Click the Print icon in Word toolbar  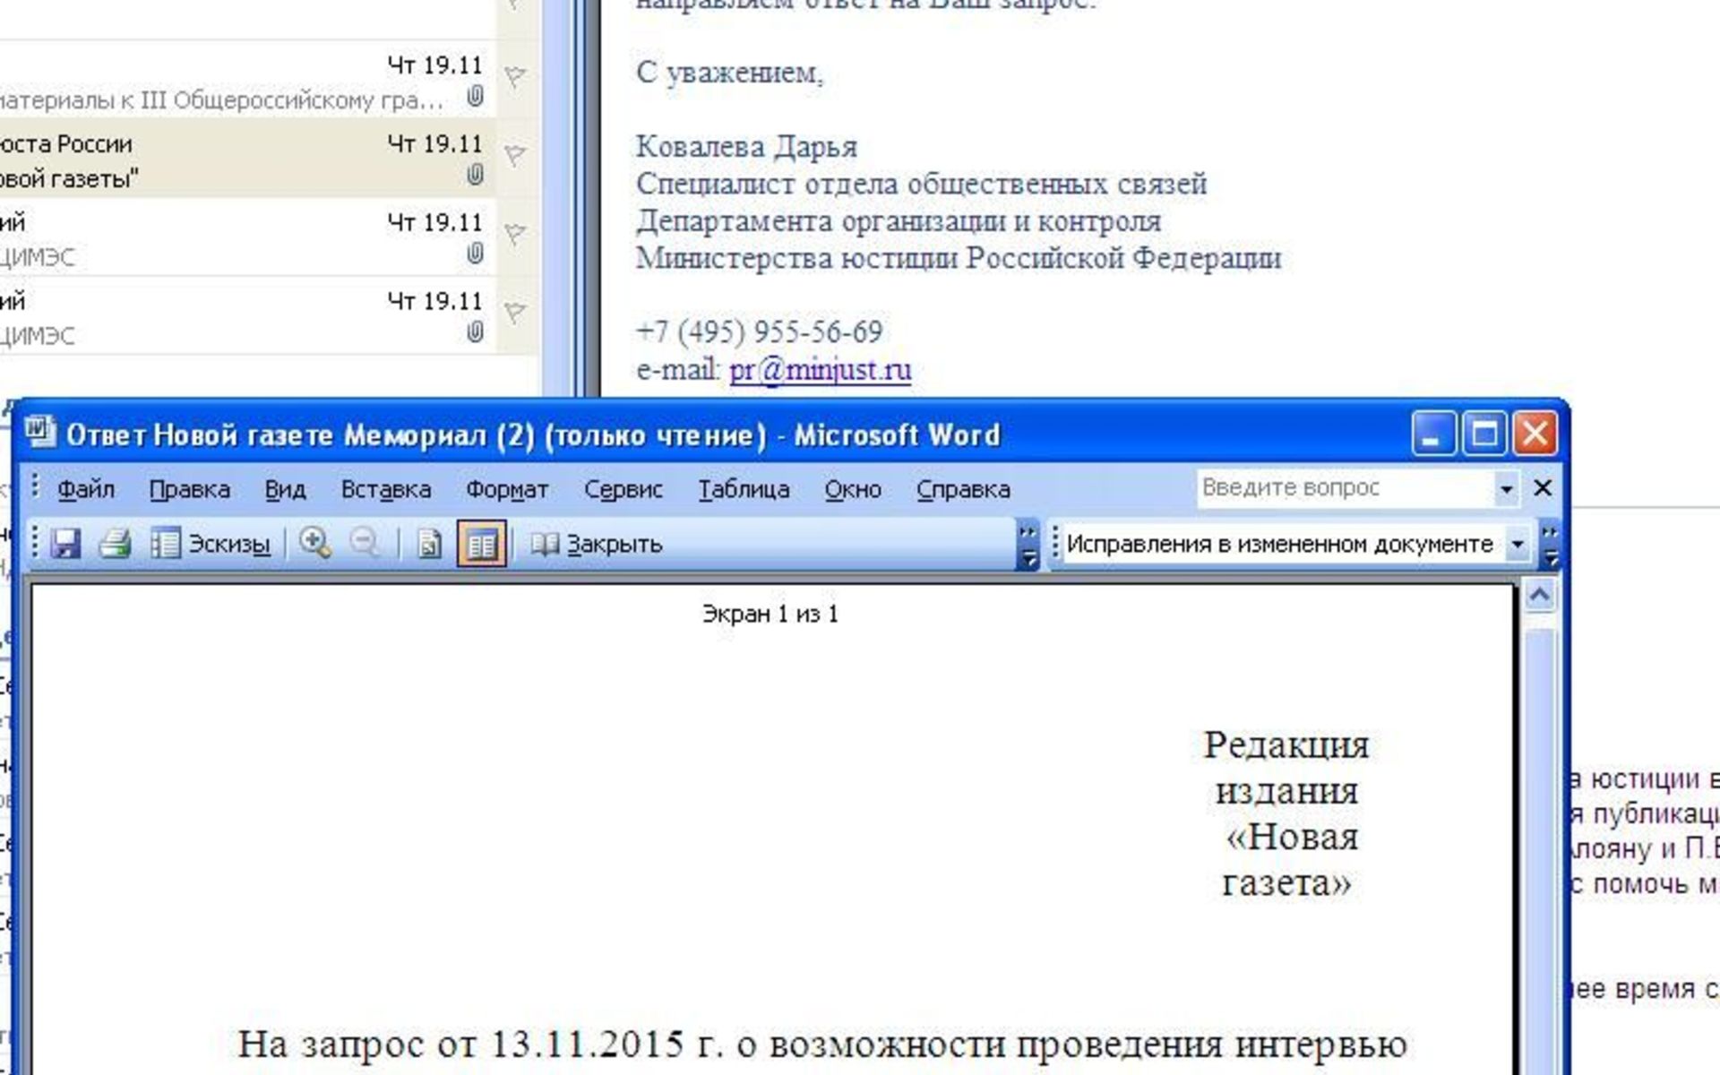(x=115, y=544)
